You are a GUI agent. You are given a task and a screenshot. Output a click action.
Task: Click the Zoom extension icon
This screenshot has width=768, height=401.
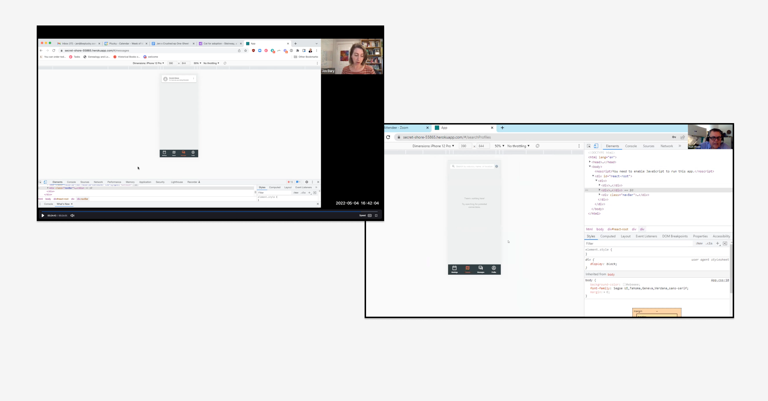(260, 51)
